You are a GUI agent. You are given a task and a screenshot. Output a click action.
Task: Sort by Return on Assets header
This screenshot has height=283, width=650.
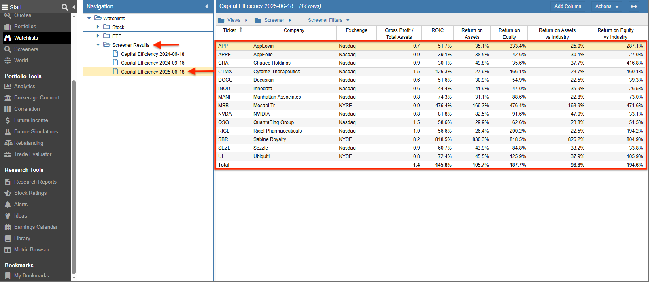click(x=472, y=34)
